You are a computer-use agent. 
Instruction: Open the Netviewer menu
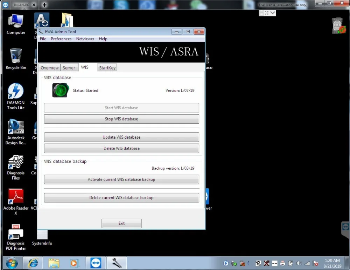85,39
